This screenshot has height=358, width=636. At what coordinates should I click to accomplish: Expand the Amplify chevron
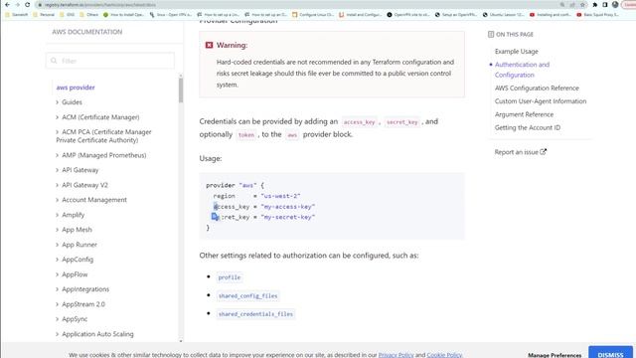click(x=57, y=215)
